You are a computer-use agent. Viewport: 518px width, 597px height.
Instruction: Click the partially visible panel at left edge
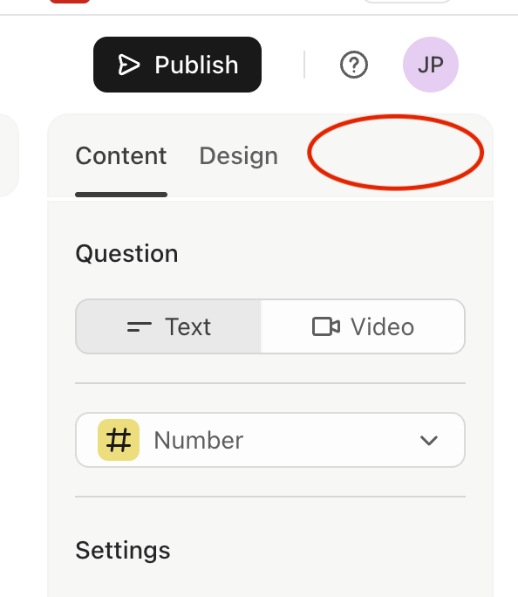[x=9, y=155]
